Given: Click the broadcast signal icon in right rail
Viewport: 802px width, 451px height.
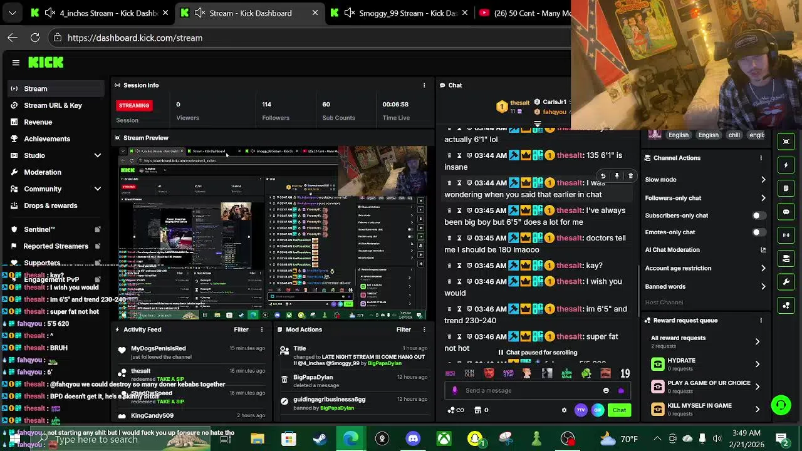Looking at the screenshot, I should pos(786,235).
